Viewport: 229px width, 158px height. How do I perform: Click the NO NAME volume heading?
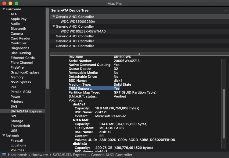[x=82, y=120]
